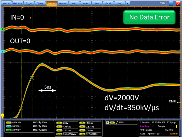Click the green No Data Error button
The width and height of the screenshot is (182, 137).
click(x=149, y=17)
